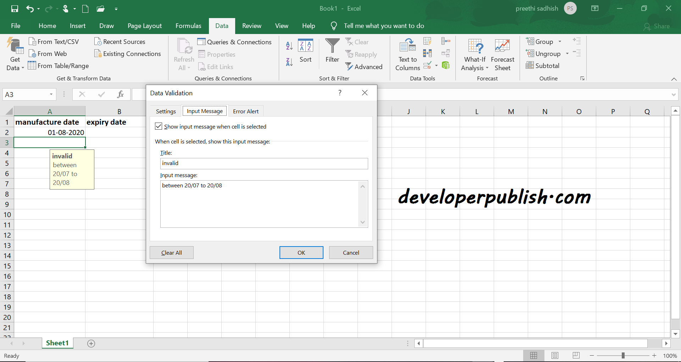This screenshot has height=362, width=681.
Task: Click the Clear All button
Action: [171, 252]
